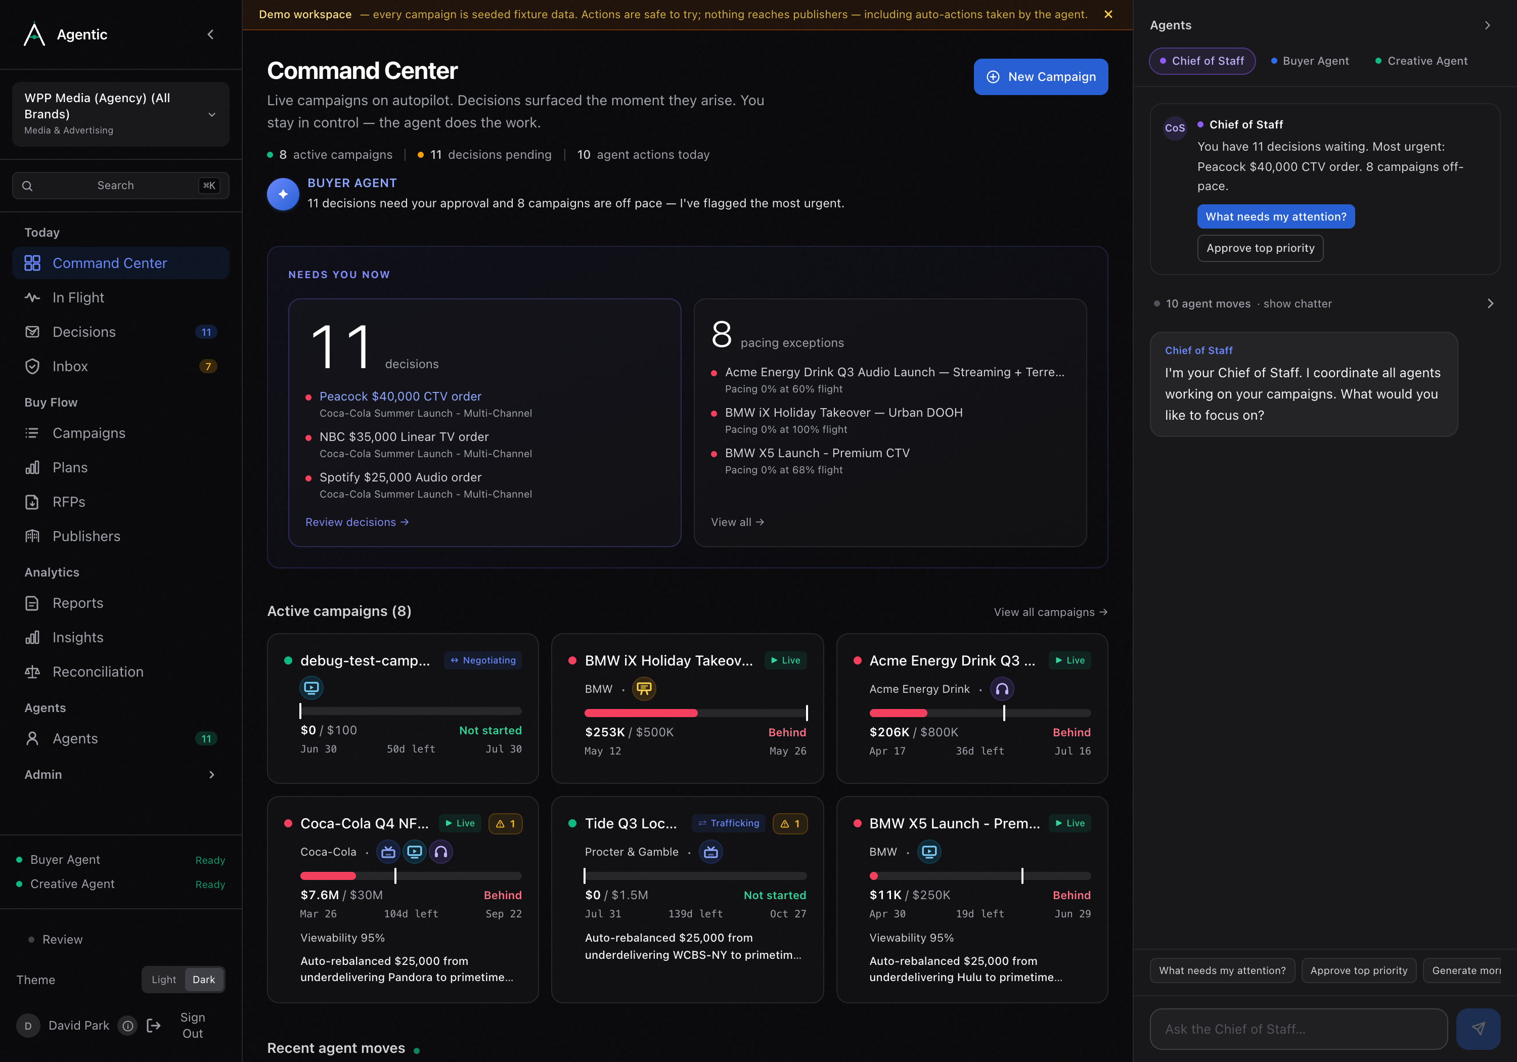The width and height of the screenshot is (1517, 1062).
Task: Click debug-test-campaign CTV channel icon
Action: point(311,687)
